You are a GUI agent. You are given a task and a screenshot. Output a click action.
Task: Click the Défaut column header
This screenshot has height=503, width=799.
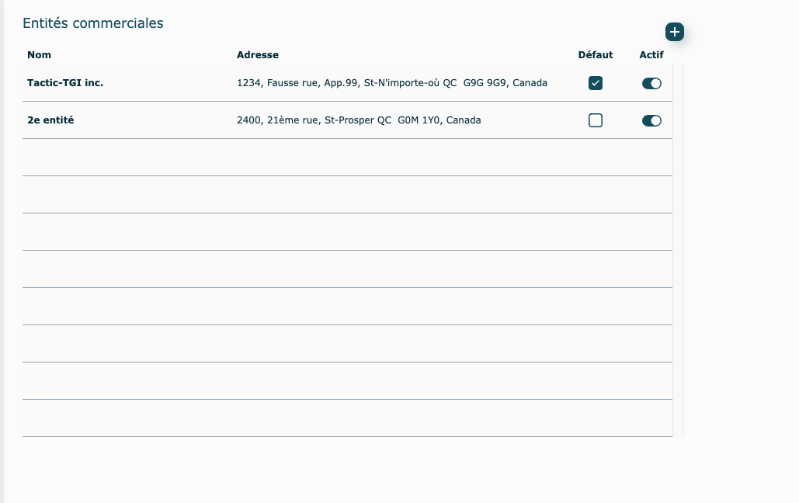pos(596,55)
